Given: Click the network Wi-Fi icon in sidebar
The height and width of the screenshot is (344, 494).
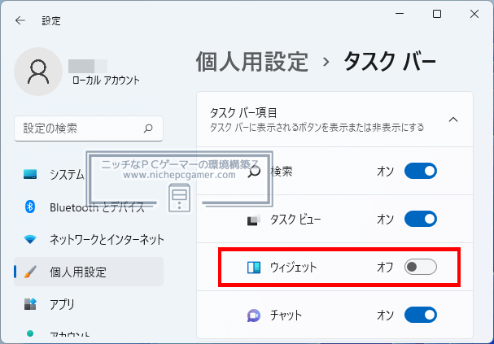Looking at the screenshot, I should (x=31, y=239).
